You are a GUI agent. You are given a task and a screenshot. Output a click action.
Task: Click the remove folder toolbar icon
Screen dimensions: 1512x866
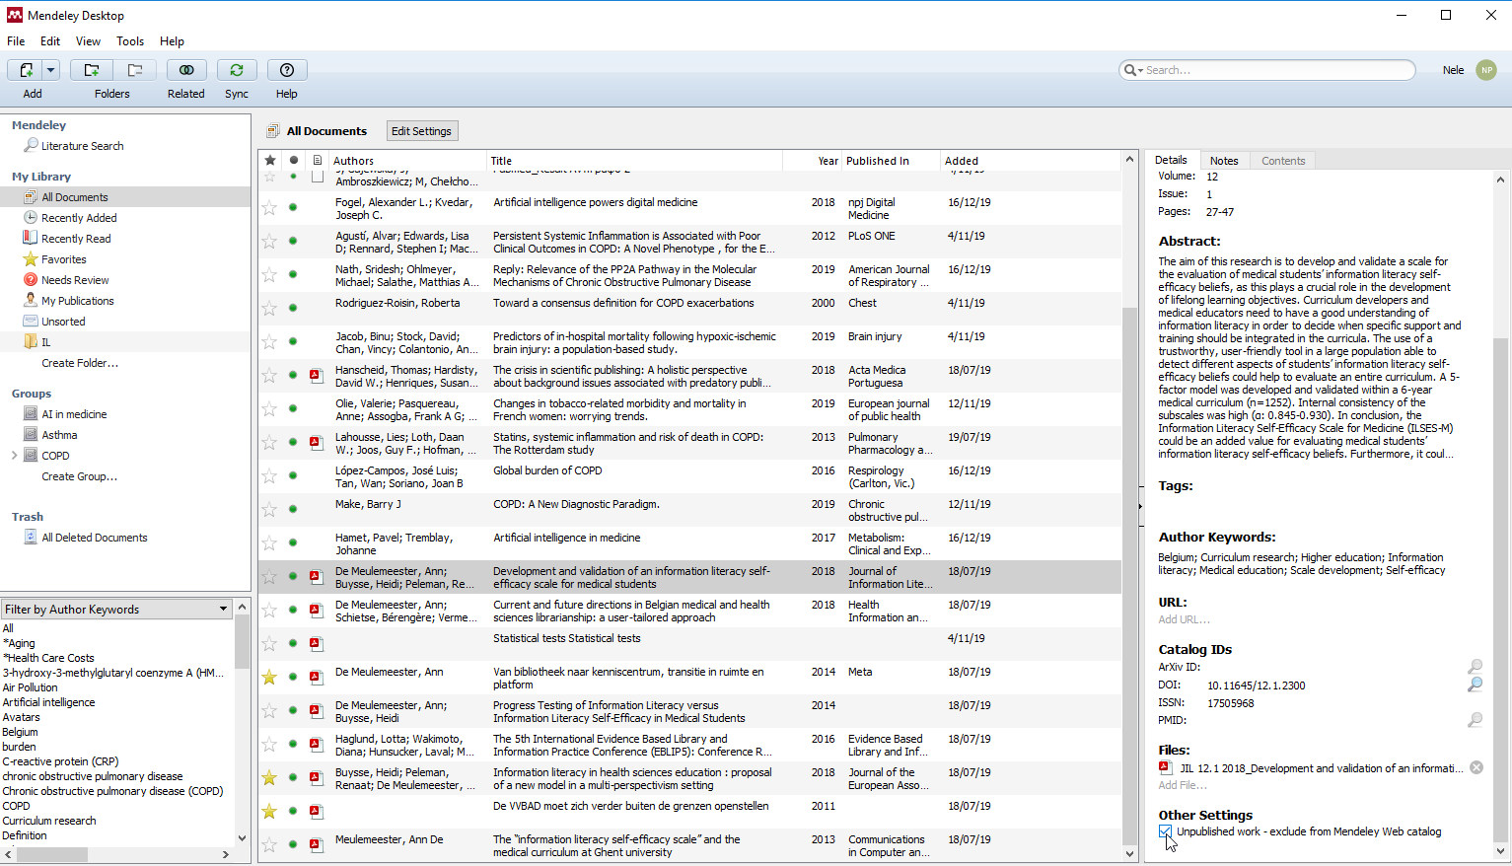pos(135,70)
